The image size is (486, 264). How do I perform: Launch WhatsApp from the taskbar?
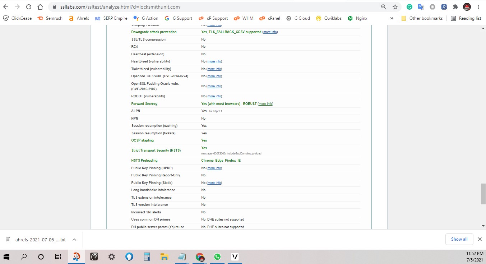pyautogui.click(x=217, y=256)
